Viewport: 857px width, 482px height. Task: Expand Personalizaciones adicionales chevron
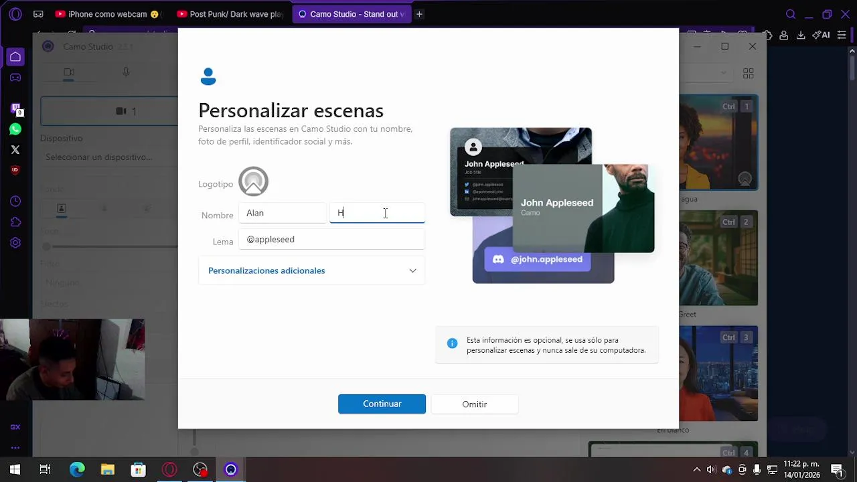(x=412, y=270)
